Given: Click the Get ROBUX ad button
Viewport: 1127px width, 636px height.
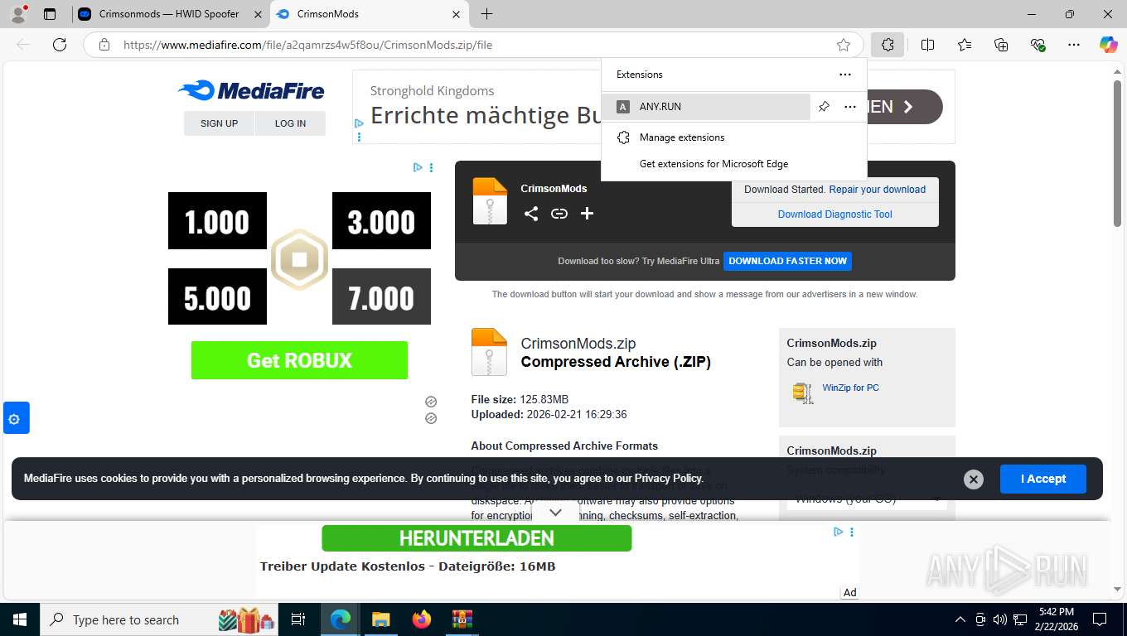Looking at the screenshot, I should (299, 360).
